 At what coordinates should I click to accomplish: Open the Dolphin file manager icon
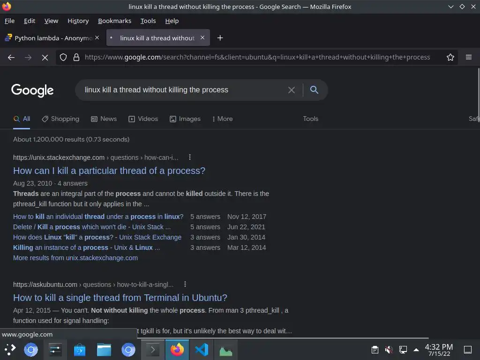pos(104,350)
